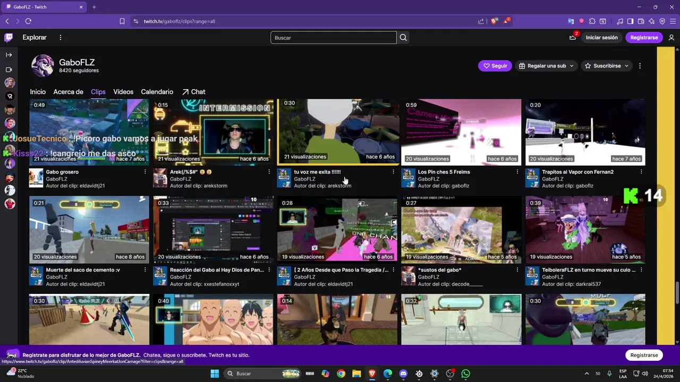Open the Calendario tab
Viewport: 680px width, 382px height.
(157, 92)
